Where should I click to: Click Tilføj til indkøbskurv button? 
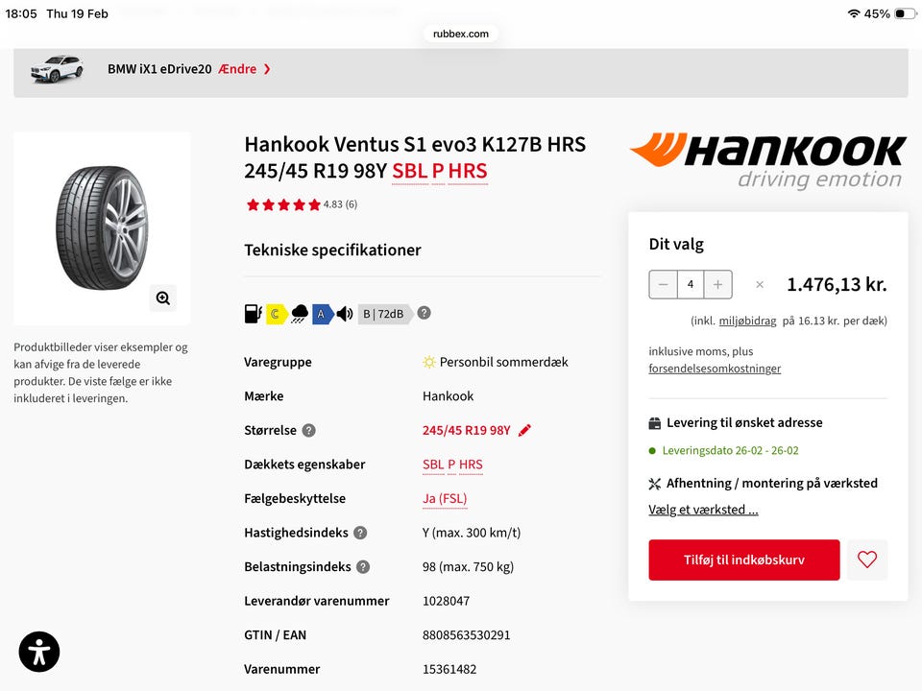743,560
